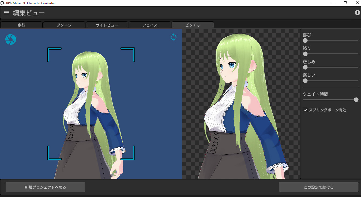Switch to the 歩行 tab
The width and height of the screenshot is (361, 197).
click(x=21, y=25)
